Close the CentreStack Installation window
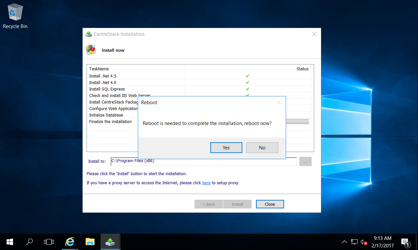The width and height of the screenshot is (418, 250). click(314, 34)
